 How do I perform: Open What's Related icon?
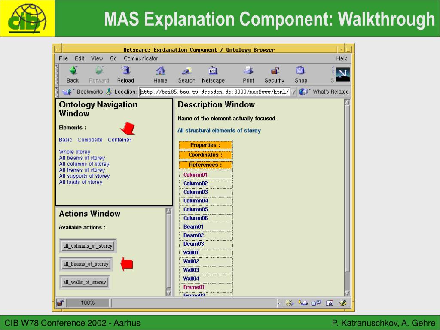click(x=304, y=92)
